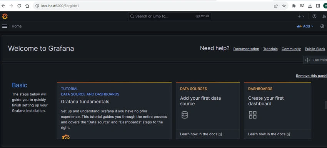This screenshot has width=327, height=148.
Task: Open Data Sources Learn how in the docs
Action: [201, 134]
